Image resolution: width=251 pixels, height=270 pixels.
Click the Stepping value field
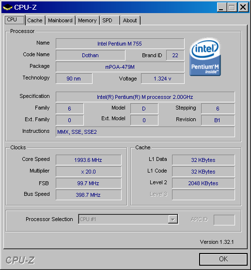(x=218, y=109)
